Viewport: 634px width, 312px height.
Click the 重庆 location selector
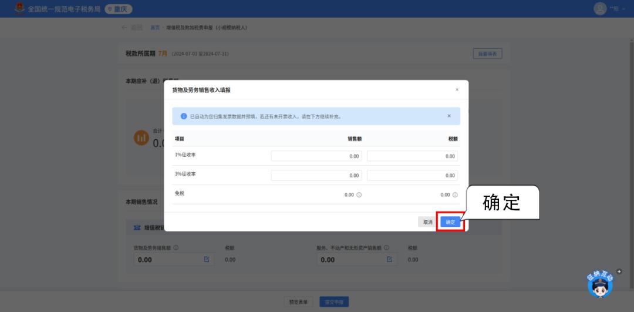(x=119, y=9)
